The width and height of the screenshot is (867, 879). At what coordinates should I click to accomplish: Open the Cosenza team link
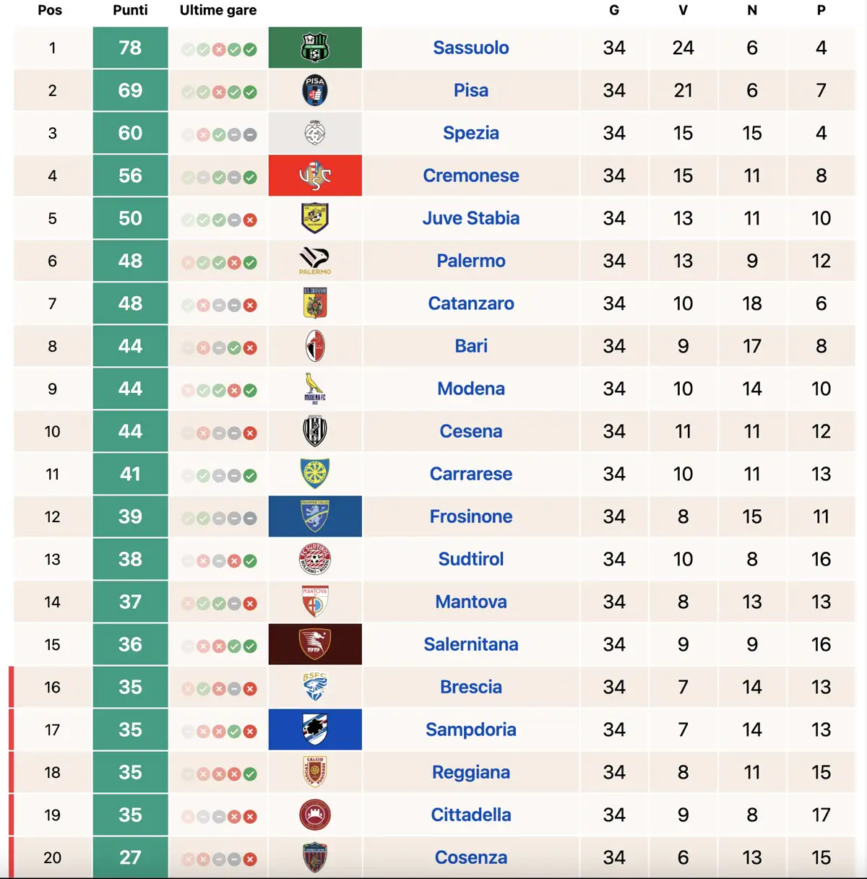[x=471, y=857]
